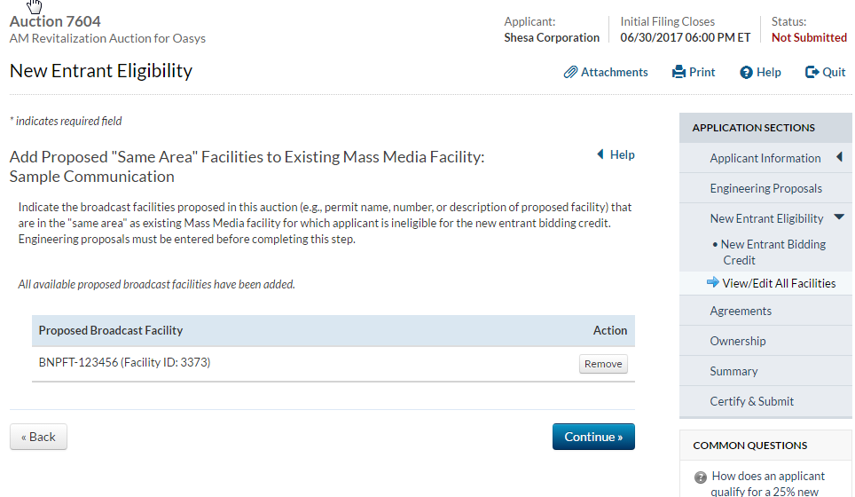
Task: Open the section Help link near title
Action: pos(622,154)
